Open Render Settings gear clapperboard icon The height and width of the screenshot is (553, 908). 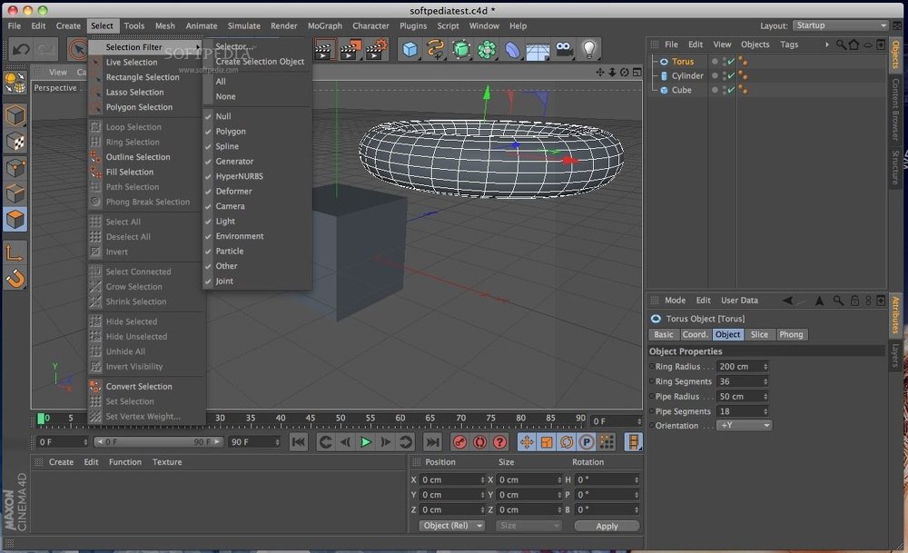click(376, 50)
